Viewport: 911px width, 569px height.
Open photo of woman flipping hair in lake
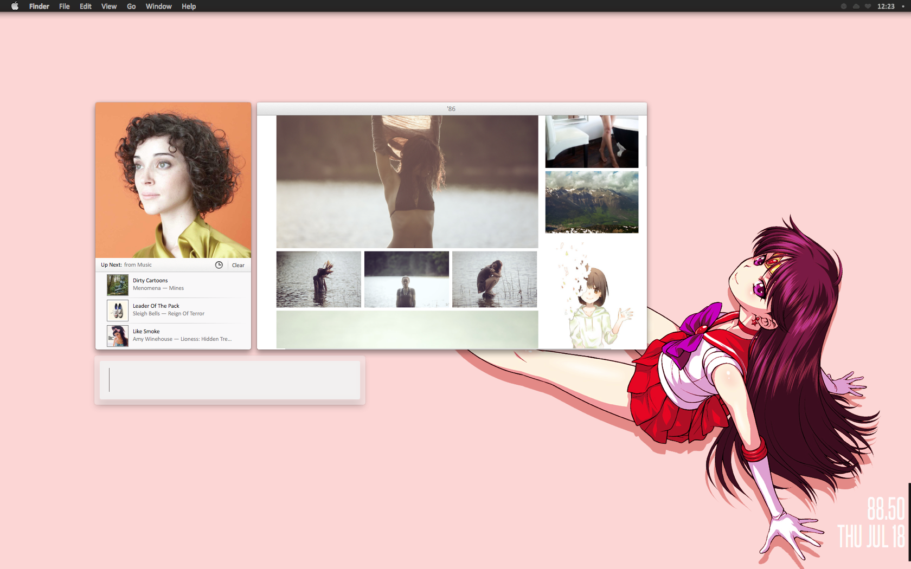tap(319, 279)
